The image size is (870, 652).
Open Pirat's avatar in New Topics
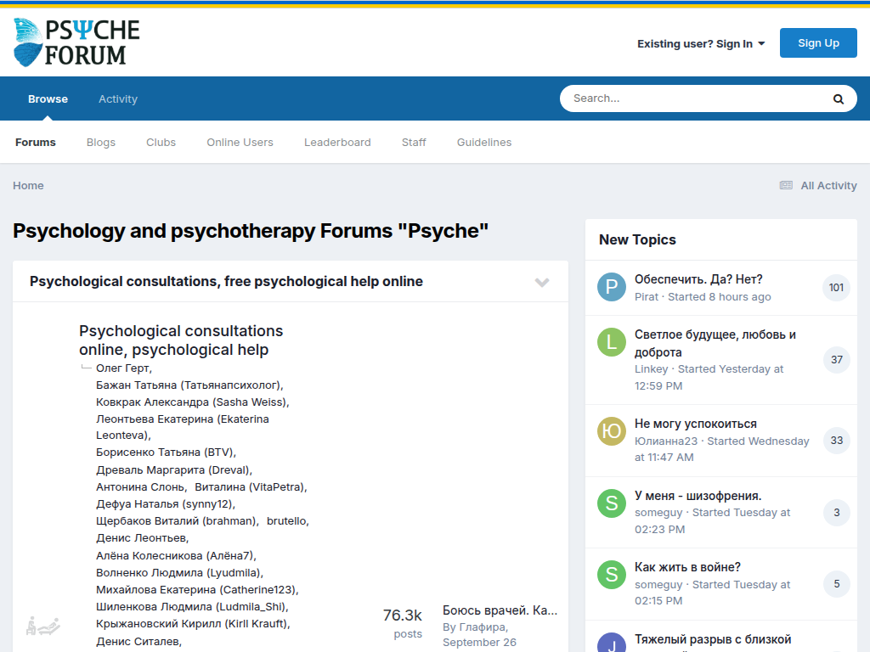[611, 288]
